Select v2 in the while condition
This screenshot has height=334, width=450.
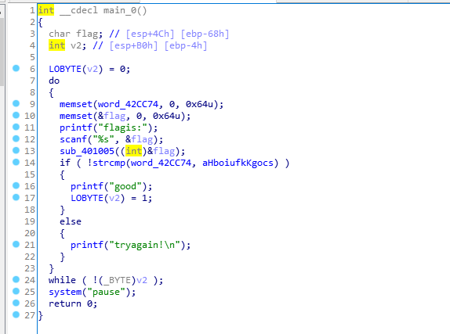coord(142,280)
